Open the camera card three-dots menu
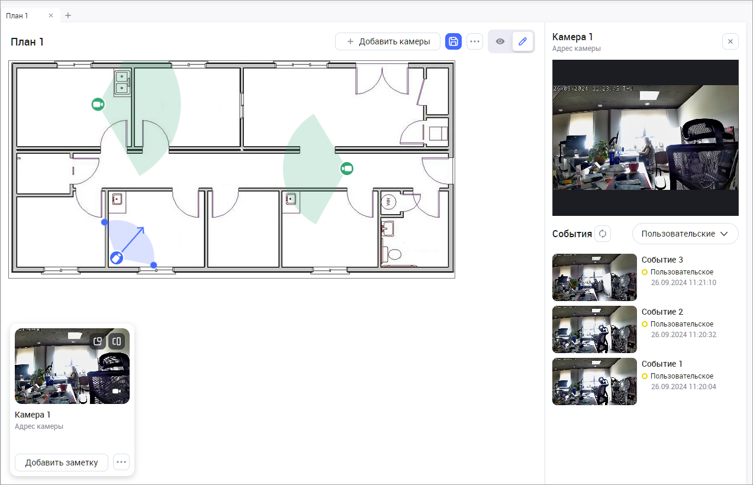 click(x=121, y=463)
